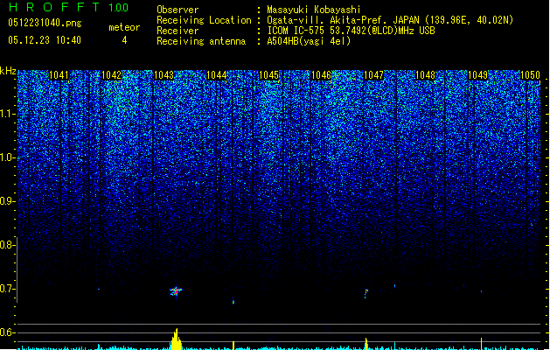
Task: Click the yellow signal spike below 1047
Action: (366, 344)
